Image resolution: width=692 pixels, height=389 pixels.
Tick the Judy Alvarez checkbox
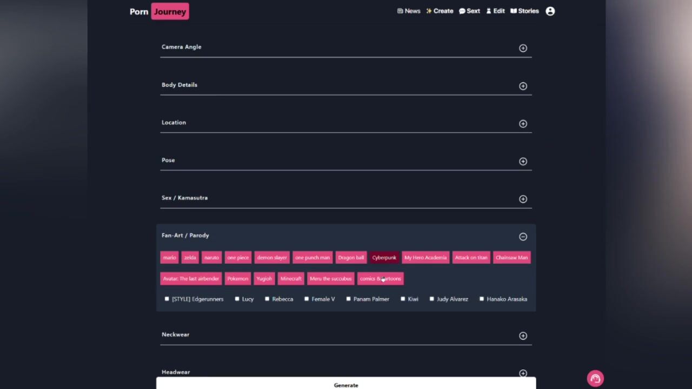431,299
